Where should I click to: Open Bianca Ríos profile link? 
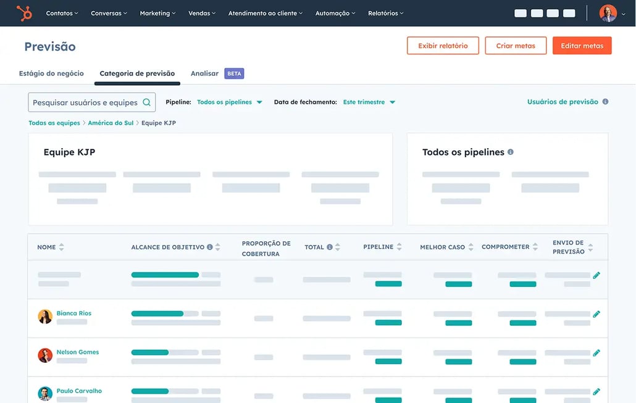[x=73, y=313]
